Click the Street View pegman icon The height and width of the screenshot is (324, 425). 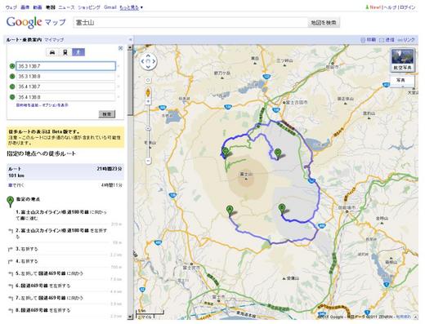click(x=148, y=92)
